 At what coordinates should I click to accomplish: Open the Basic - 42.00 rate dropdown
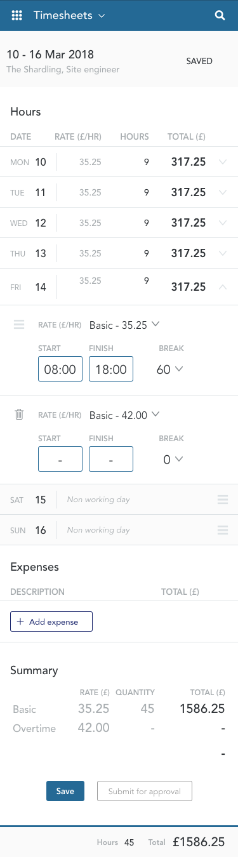click(x=124, y=415)
